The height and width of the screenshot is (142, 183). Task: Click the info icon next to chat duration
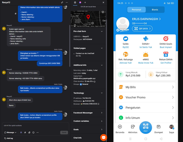point(95,82)
